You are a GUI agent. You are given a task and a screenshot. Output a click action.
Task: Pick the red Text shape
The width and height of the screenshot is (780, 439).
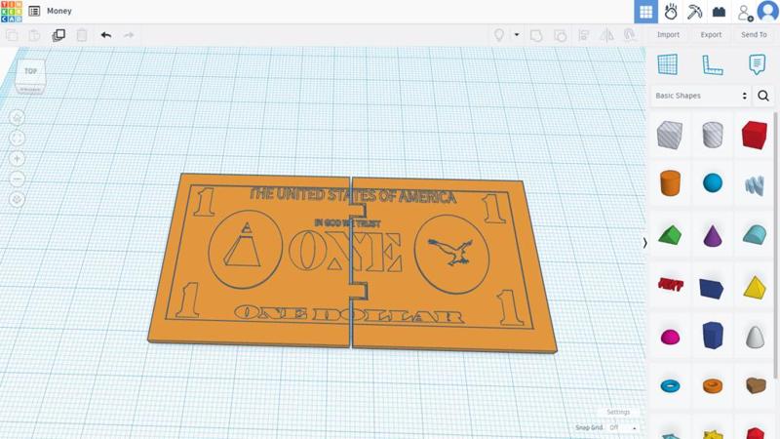click(670, 284)
